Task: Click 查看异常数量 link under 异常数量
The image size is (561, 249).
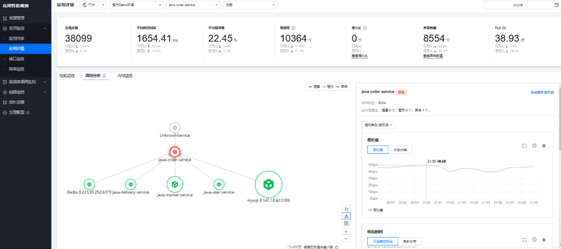Action: (433, 56)
